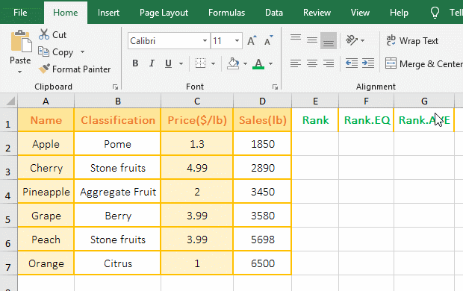Increase font size with large A
The height and width of the screenshot is (291, 463).
(x=252, y=41)
